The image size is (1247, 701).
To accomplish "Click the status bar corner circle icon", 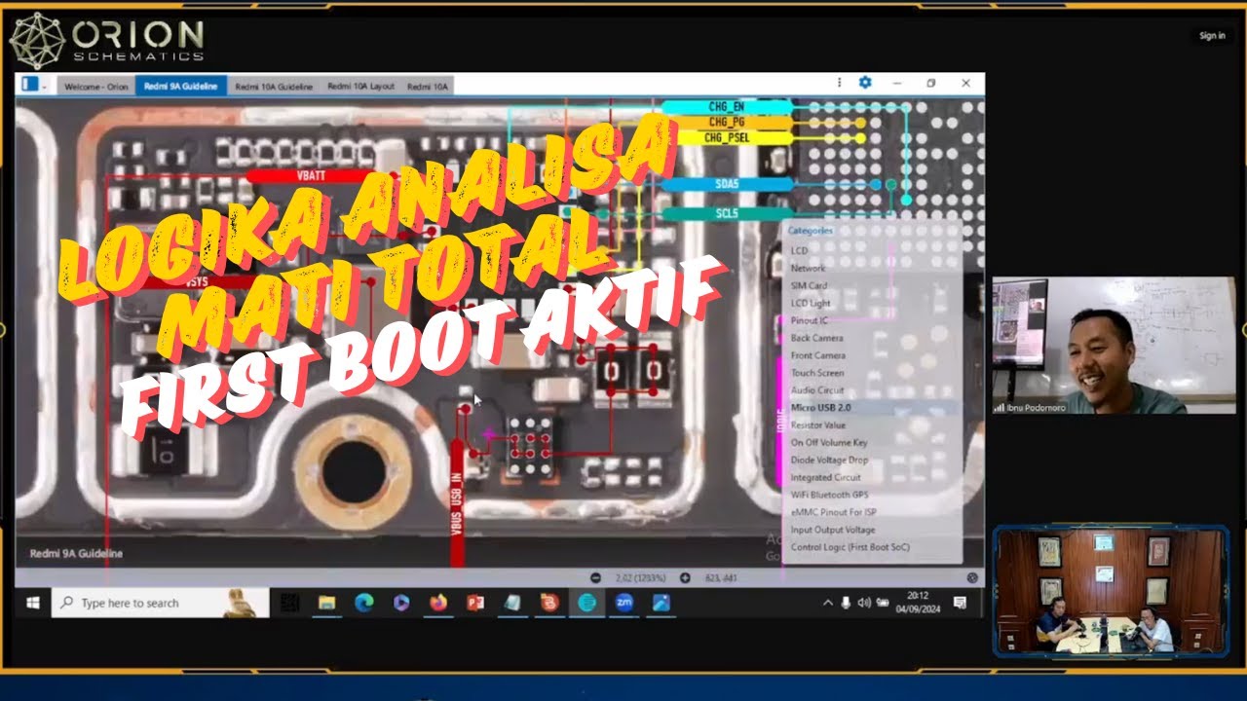I will (971, 577).
